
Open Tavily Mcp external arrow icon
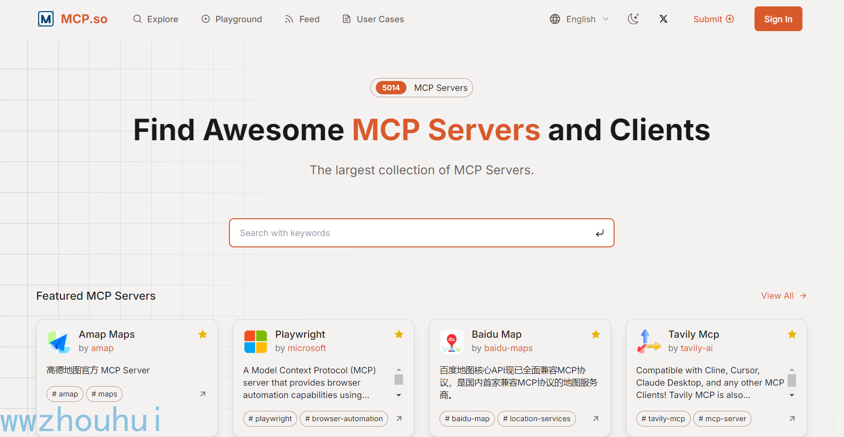(x=792, y=419)
